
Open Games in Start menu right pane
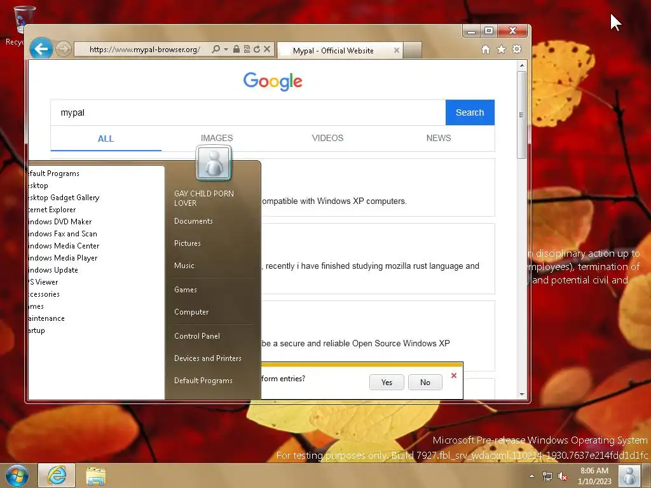point(186,290)
